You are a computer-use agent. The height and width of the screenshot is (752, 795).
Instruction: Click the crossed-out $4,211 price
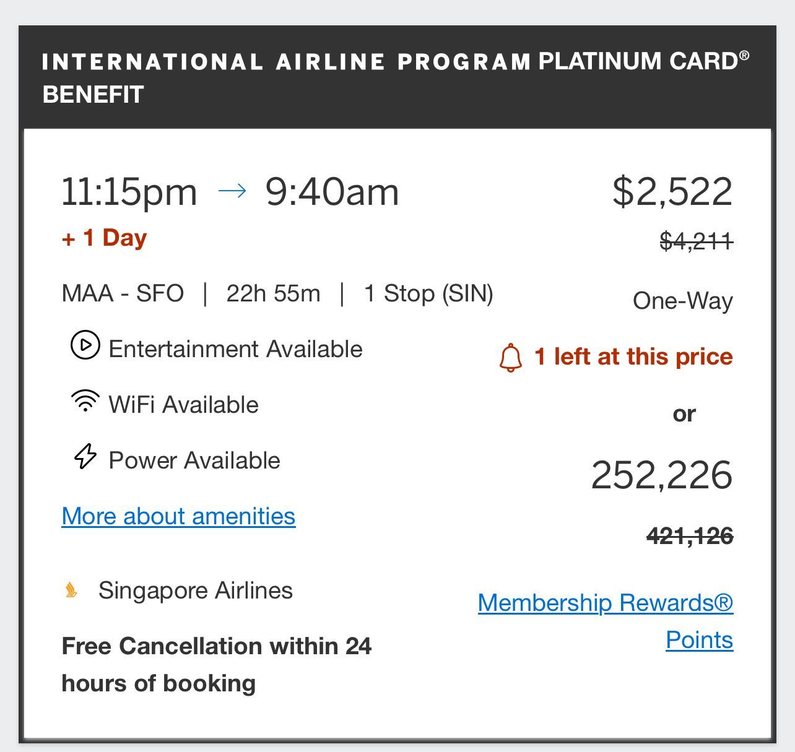(697, 241)
